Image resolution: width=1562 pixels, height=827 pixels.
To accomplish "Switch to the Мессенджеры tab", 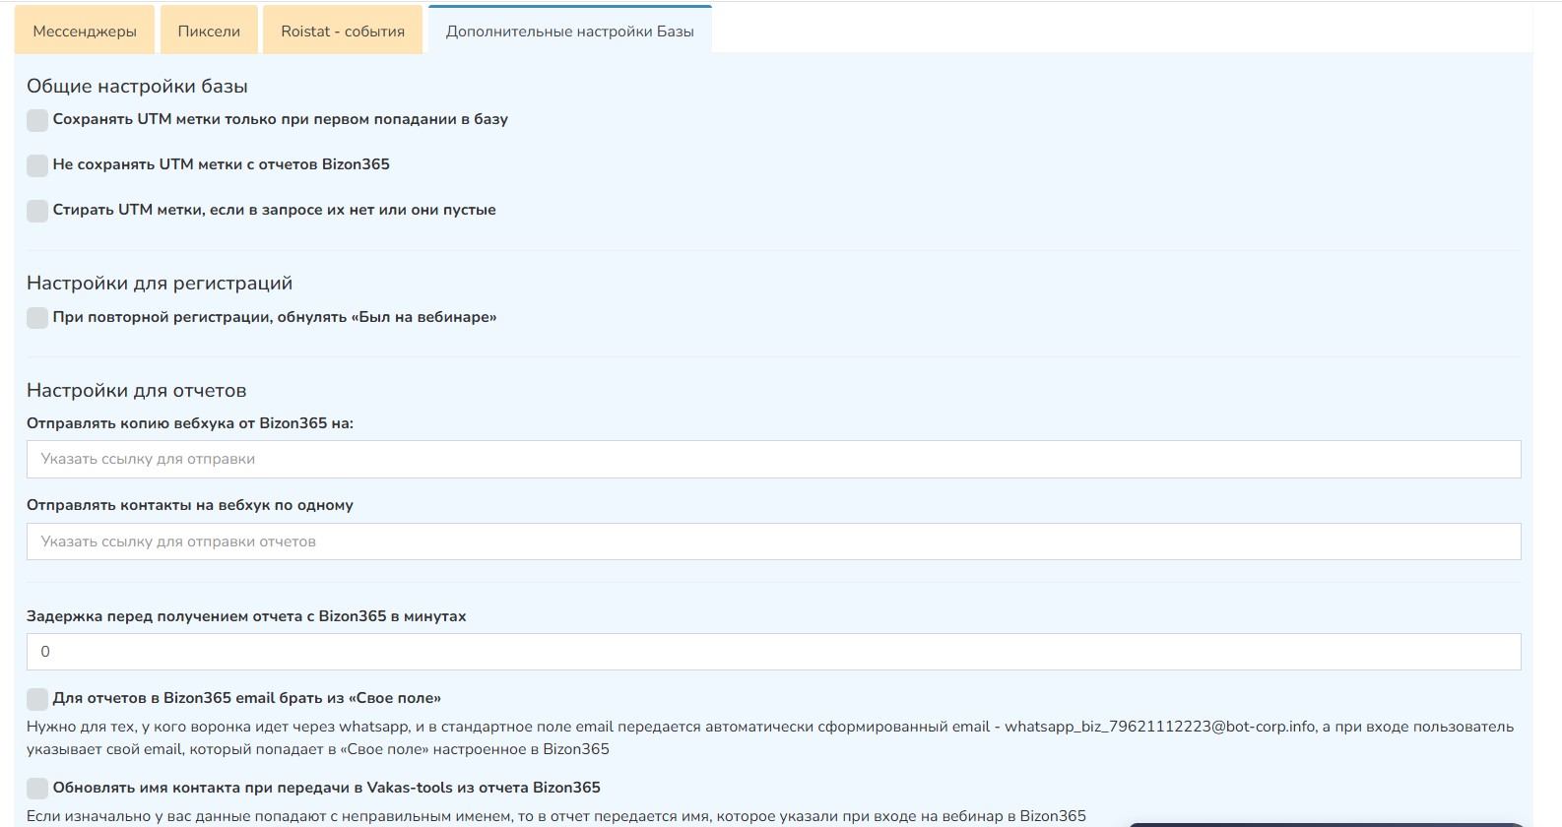I will [85, 32].
